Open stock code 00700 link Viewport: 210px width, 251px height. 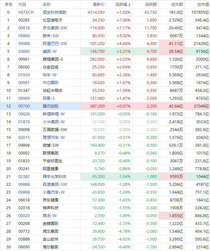24,106
